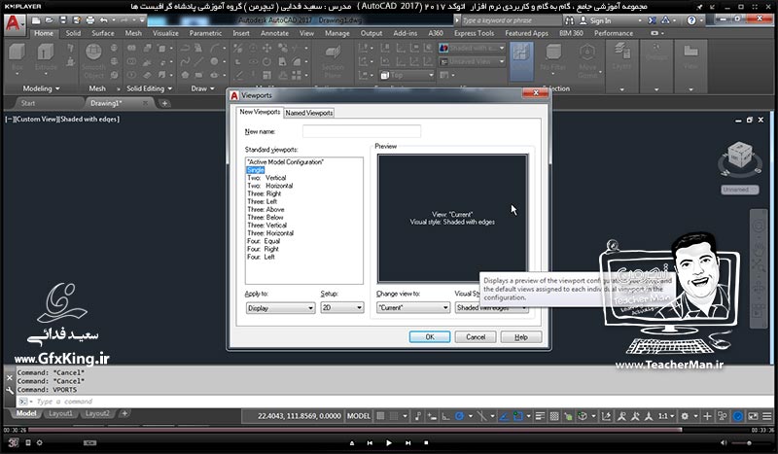Open the Express Tools ribbon tab
The height and width of the screenshot is (454, 778).
(x=474, y=33)
